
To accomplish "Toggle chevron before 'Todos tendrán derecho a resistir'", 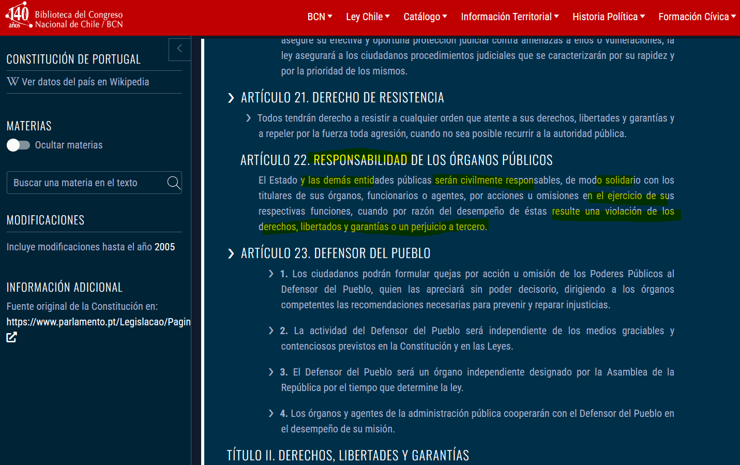I will coord(249,118).
